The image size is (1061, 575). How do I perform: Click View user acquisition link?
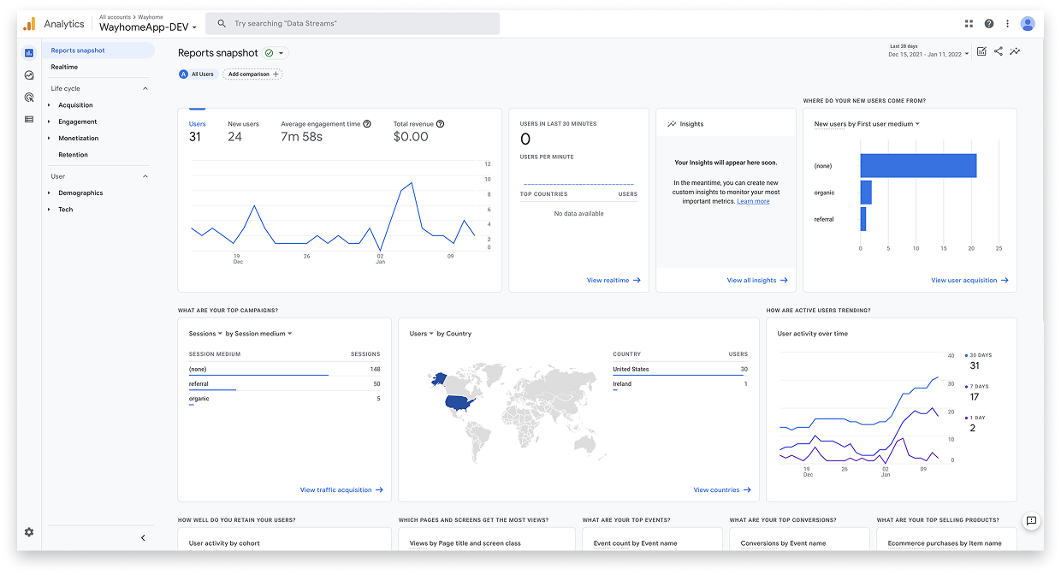coord(969,280)
